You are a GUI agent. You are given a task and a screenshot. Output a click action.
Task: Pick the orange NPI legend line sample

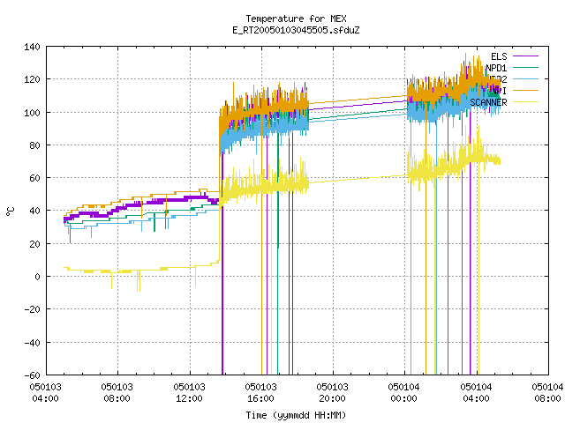525,90
